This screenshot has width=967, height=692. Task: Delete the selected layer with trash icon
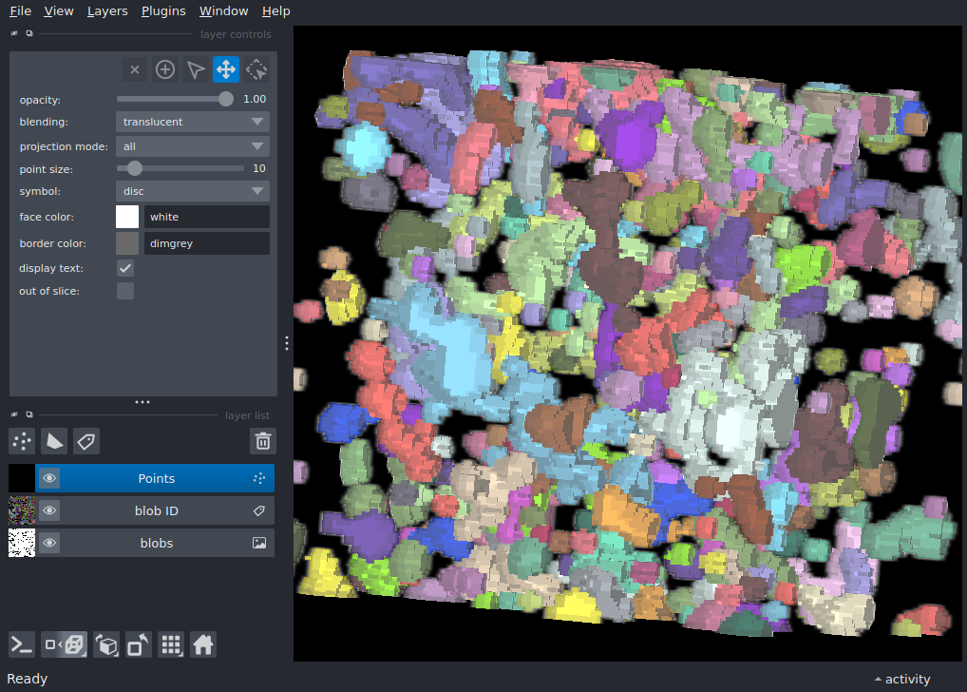pos(263,440)
